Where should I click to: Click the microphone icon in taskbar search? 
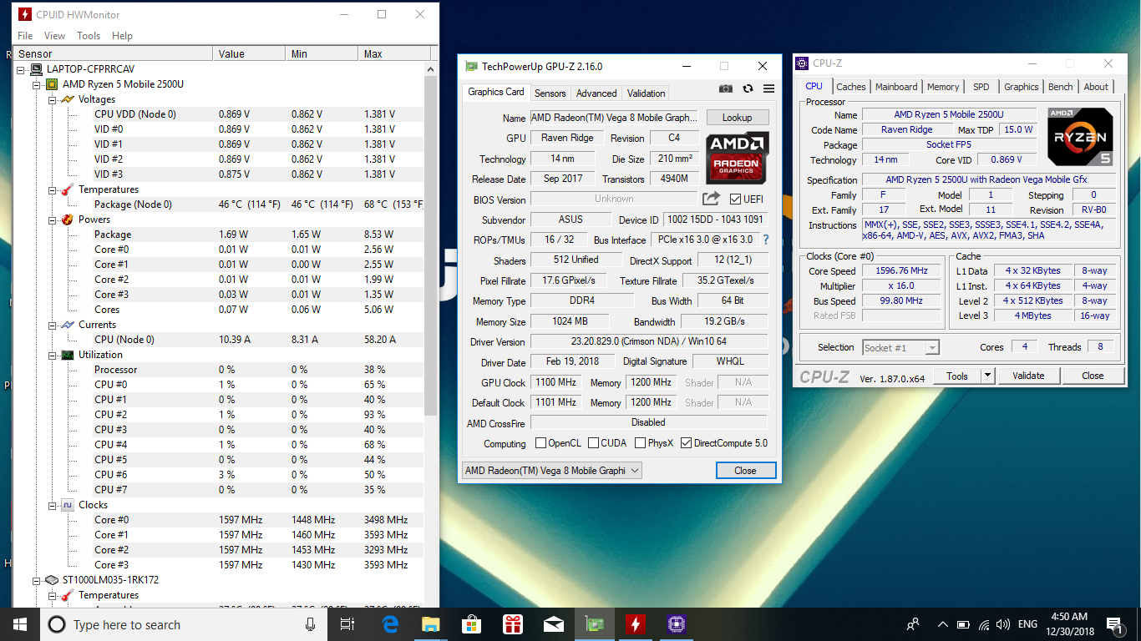311,624
